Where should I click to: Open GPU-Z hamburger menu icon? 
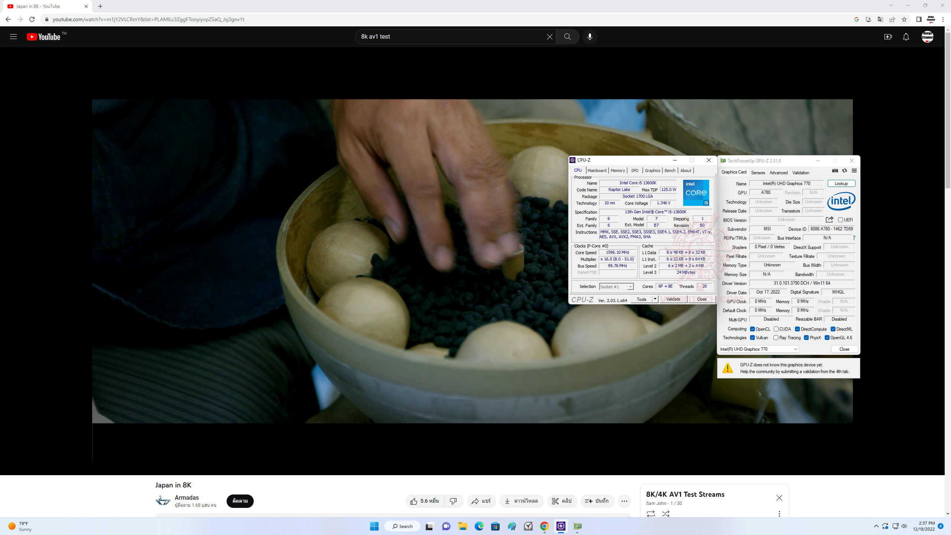(x=854, y=171)
